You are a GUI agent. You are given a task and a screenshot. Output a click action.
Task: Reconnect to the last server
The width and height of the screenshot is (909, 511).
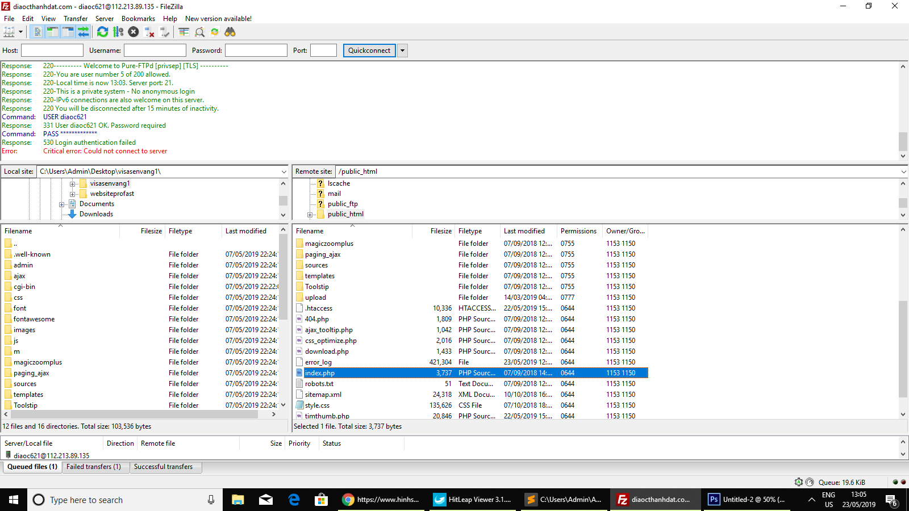(165, 32)
